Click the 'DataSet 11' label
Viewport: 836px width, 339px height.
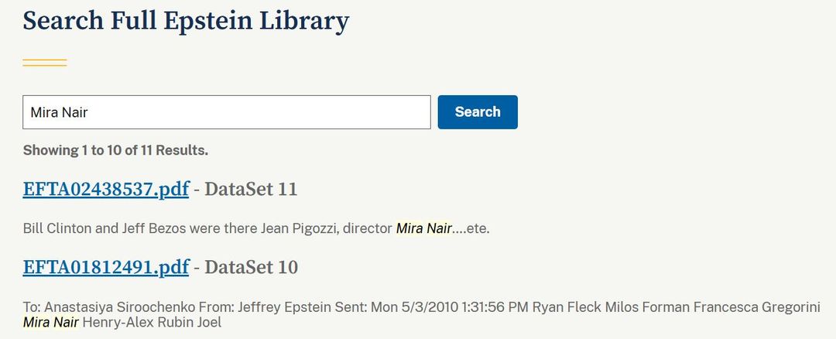(251, 189)
